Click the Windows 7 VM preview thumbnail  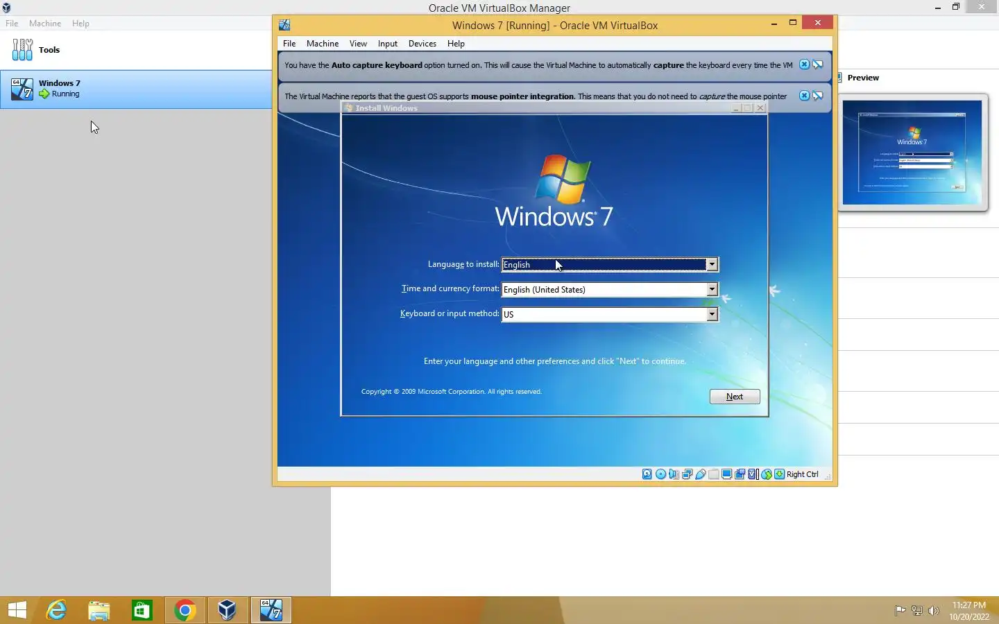912,153
